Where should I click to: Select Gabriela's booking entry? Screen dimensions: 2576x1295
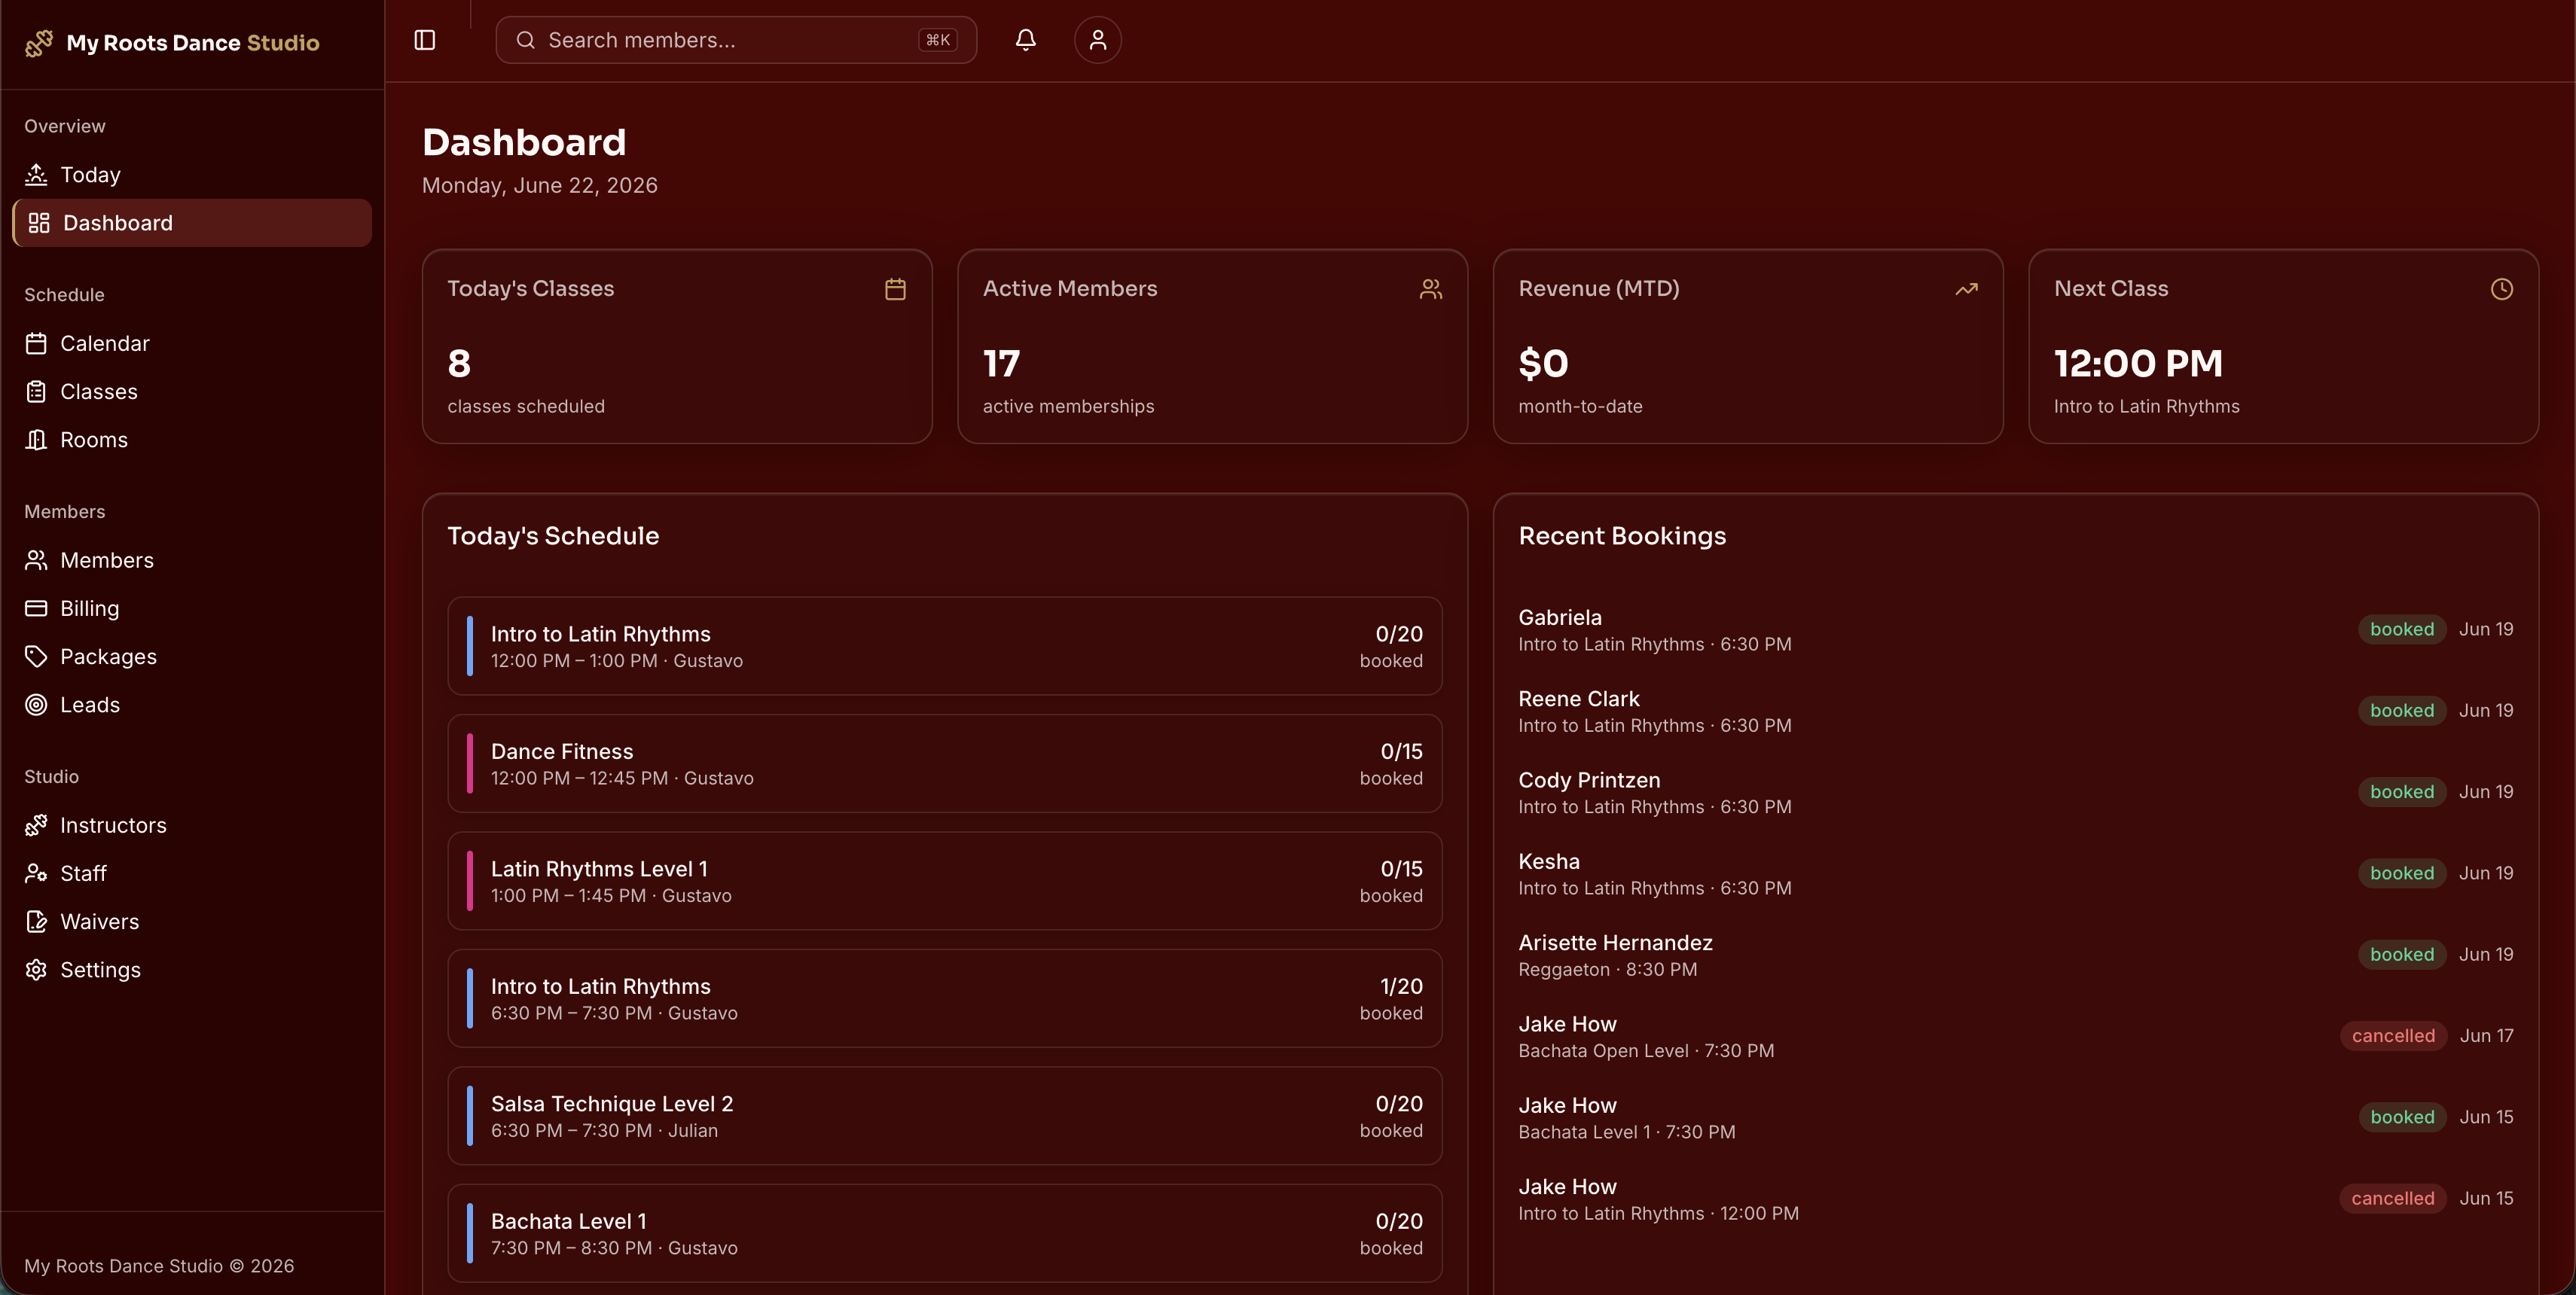(x=2015, y=629)
